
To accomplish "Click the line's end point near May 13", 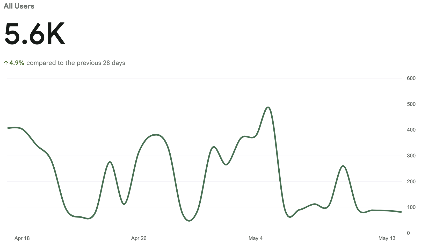I will [x=401, y=212].
